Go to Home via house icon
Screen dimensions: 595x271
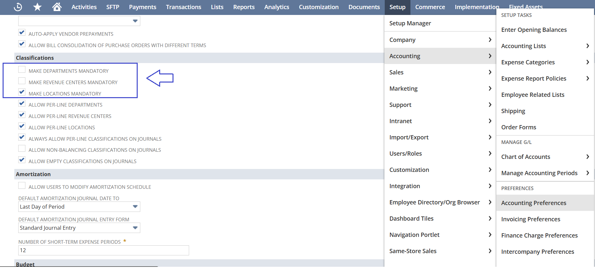[57, 7]
